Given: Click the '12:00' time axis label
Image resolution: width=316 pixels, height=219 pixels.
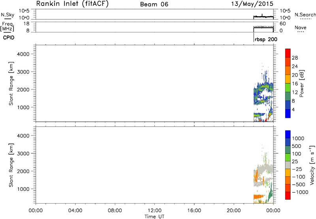Looking at the screenshot, I should (154, 211).
